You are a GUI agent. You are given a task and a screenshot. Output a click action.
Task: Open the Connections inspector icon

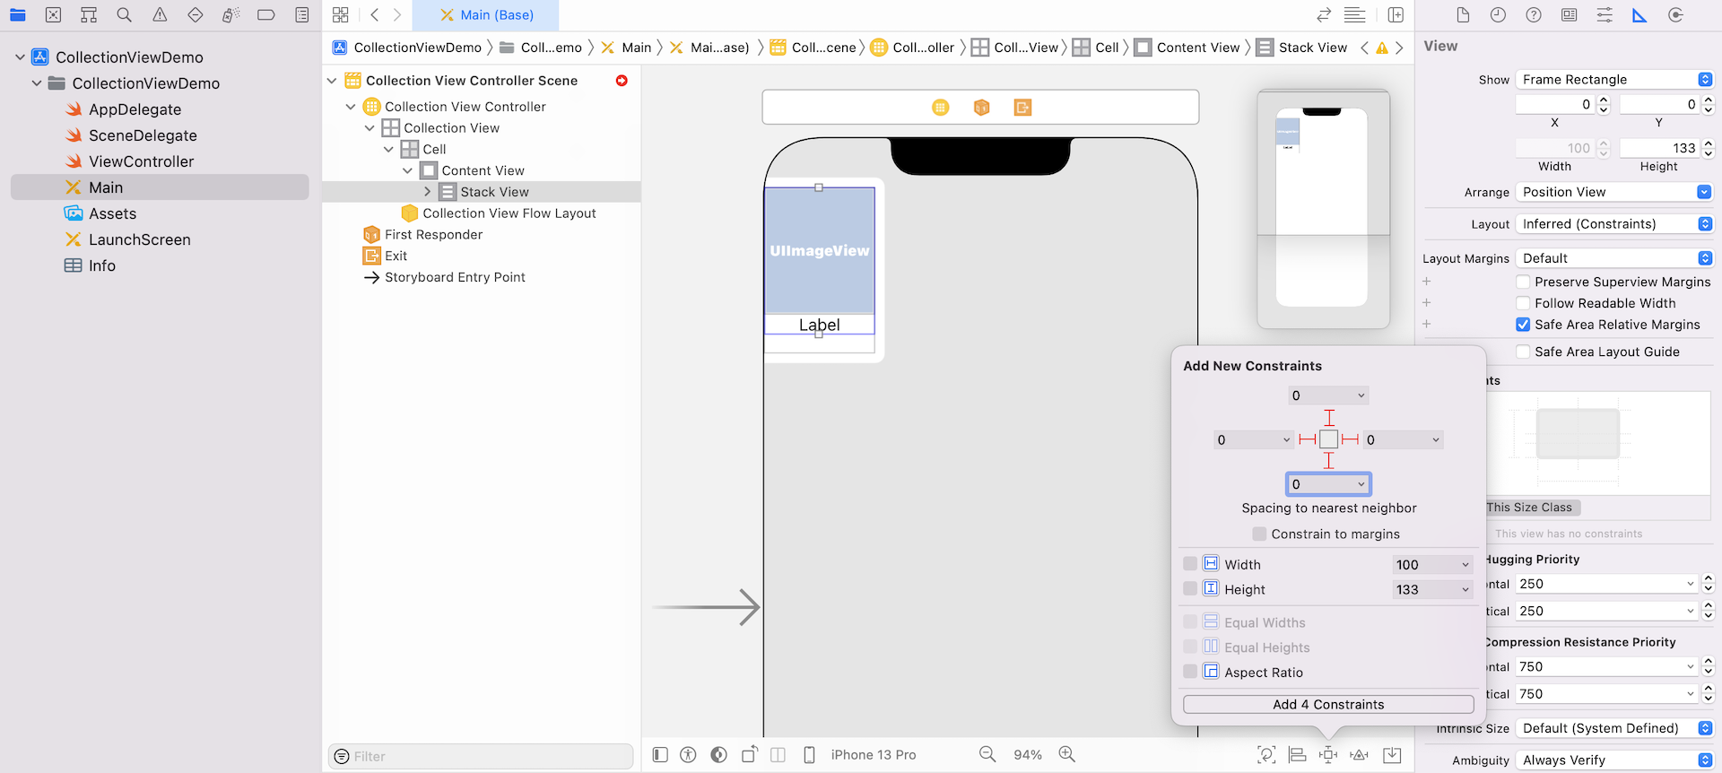(1675, 15)
